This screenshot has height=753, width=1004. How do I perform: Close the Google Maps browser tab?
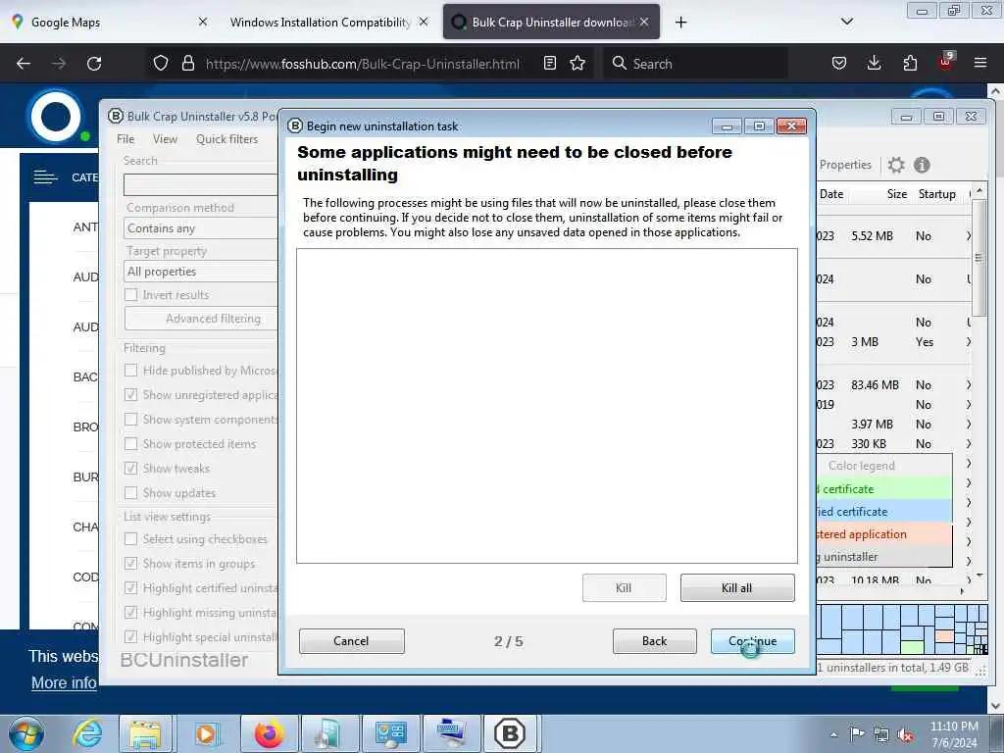[x=203, y=22]
